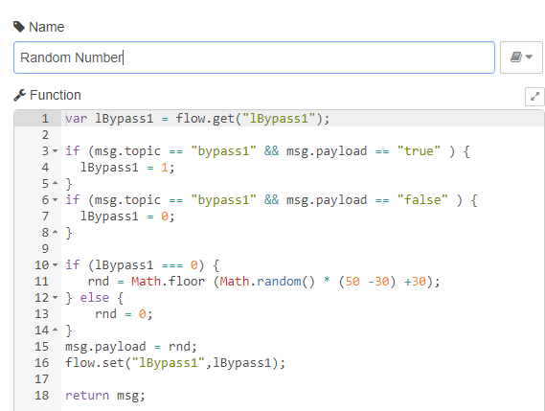Click line number 18 in the gutter

[x=42, y=396]
